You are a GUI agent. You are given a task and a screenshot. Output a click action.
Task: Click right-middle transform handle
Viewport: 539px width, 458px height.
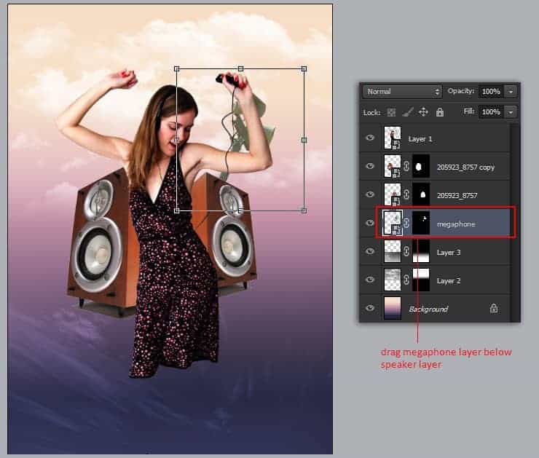304,140
